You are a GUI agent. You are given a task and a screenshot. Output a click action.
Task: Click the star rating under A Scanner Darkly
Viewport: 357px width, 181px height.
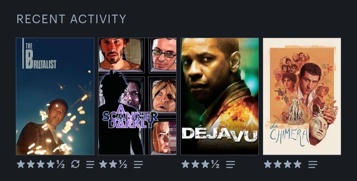pyautogui.click(x=113, y=164)
